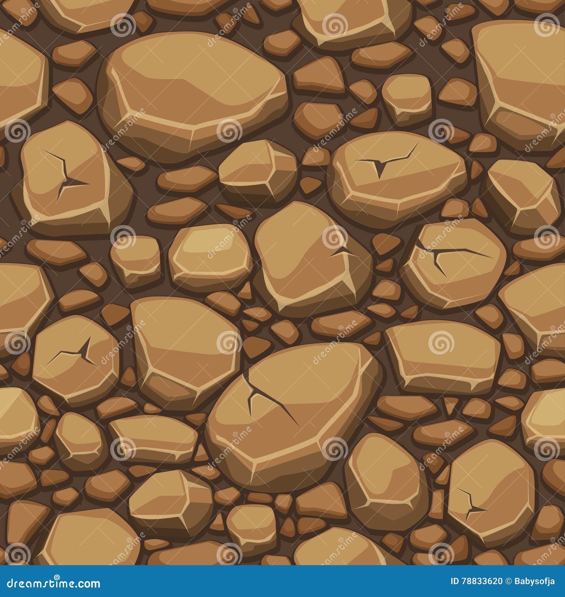Click the blue footer bar
The height and width of the screenshot is (597, 565).
pyautogui.click(x=282, y=581)
